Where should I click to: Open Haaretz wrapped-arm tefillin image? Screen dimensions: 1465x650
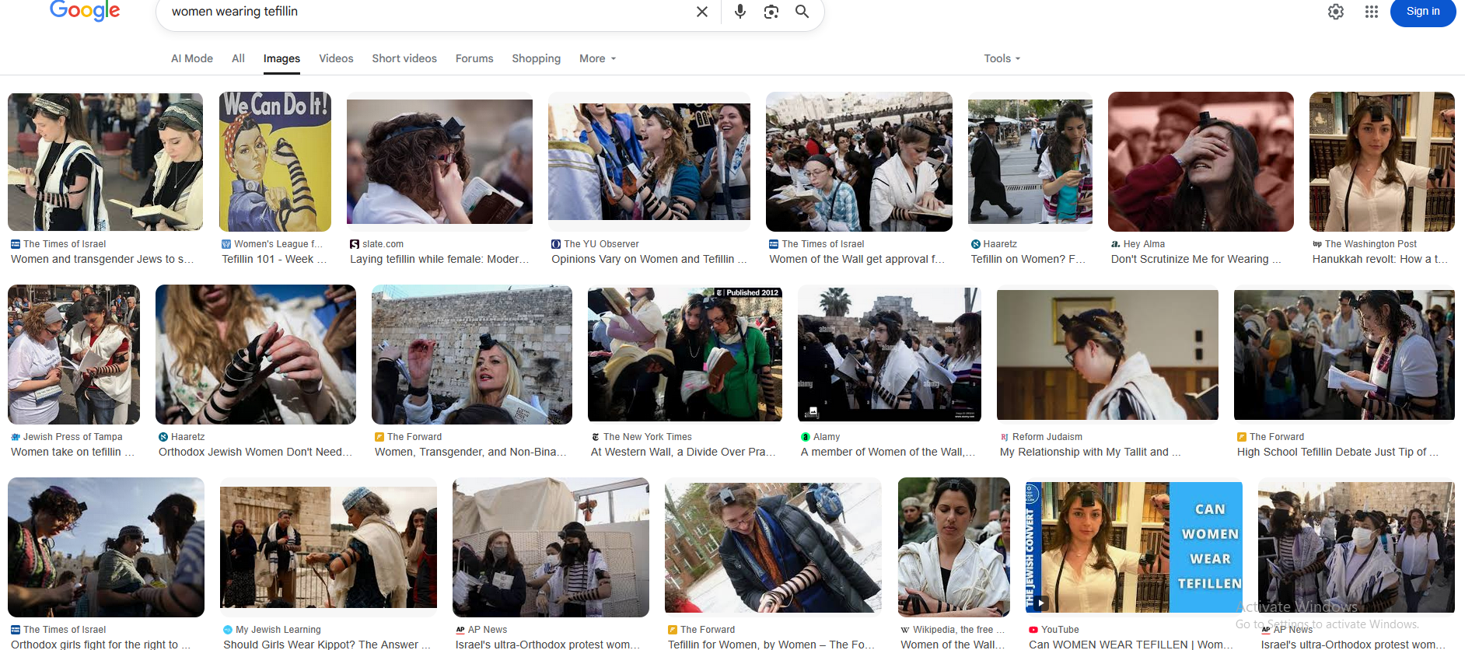pos(256,355)
